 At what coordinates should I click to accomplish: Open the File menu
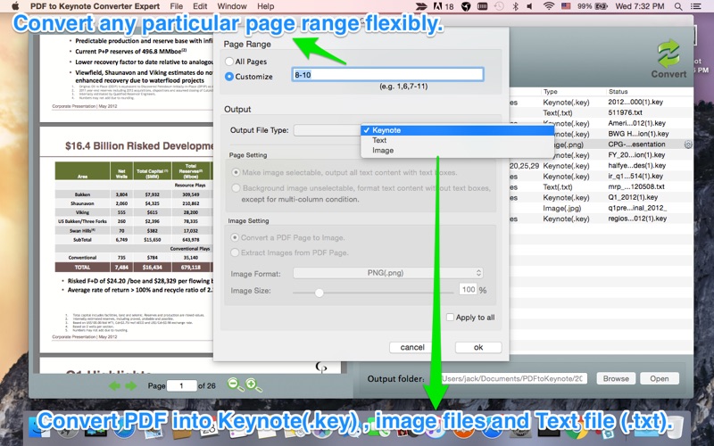[176, 6]
